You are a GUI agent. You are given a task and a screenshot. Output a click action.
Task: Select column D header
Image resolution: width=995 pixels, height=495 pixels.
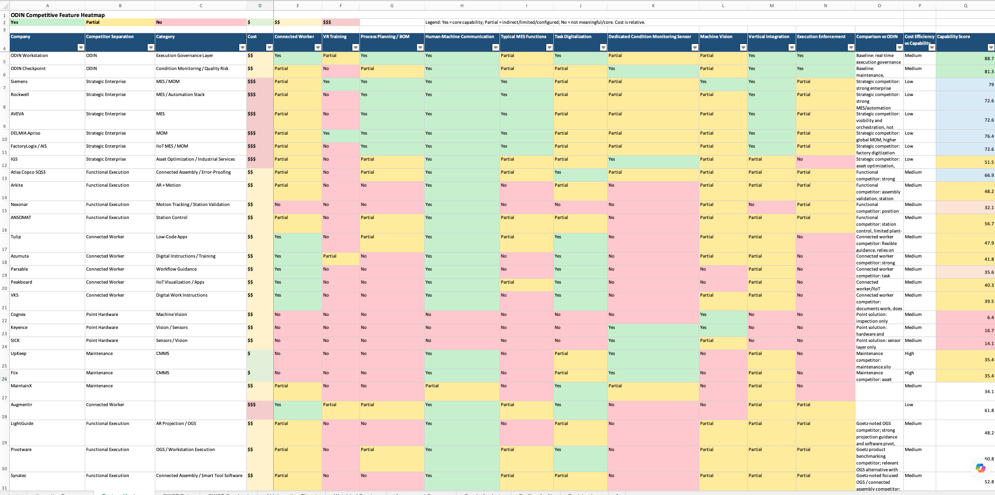260,6
